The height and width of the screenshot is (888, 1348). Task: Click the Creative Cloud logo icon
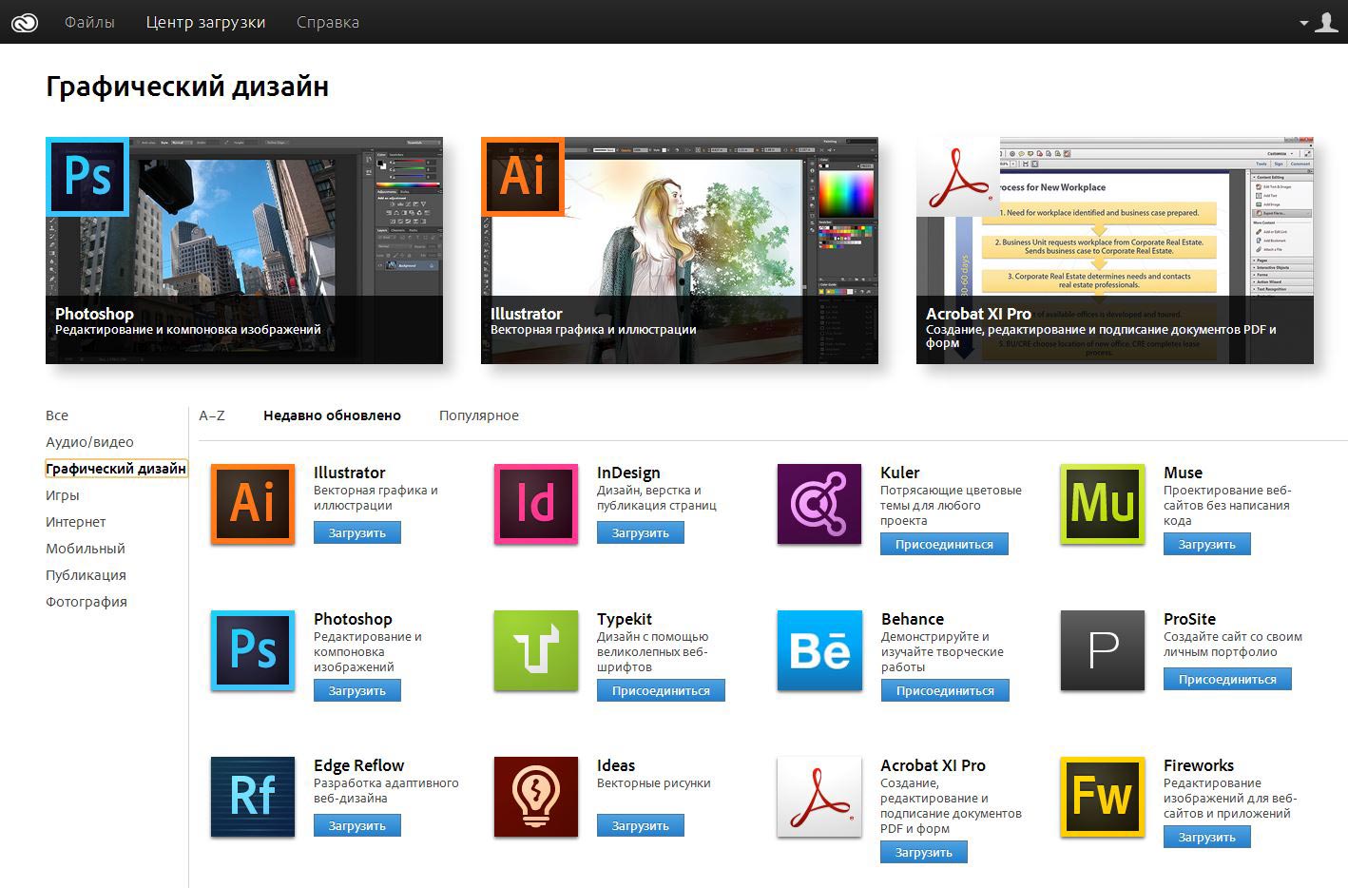click(24, 22)
